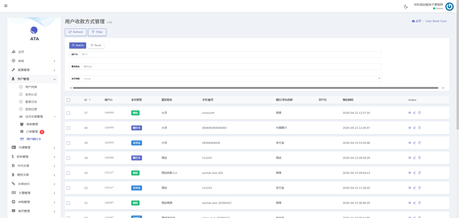Click the 主页 home icon in the breadcrumb
Image resolution: width=459 pixels, height=218 pixels.
click(x=416, y=21)
